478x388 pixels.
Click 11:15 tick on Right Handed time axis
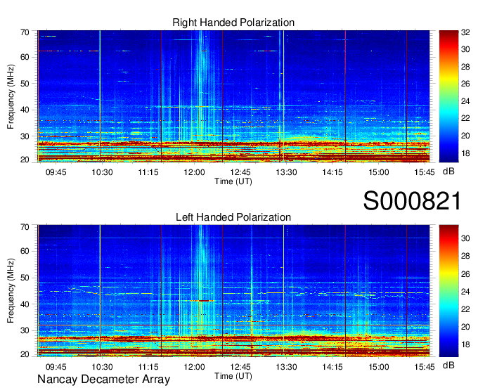click(x=148, y=172)
